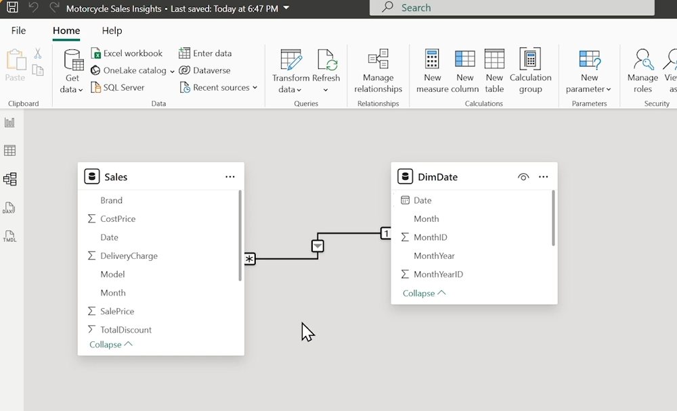Click Sales table more options ellipsis
Image resolution: width=677 pixels, height=411 pixels.
tap(230, 177)
